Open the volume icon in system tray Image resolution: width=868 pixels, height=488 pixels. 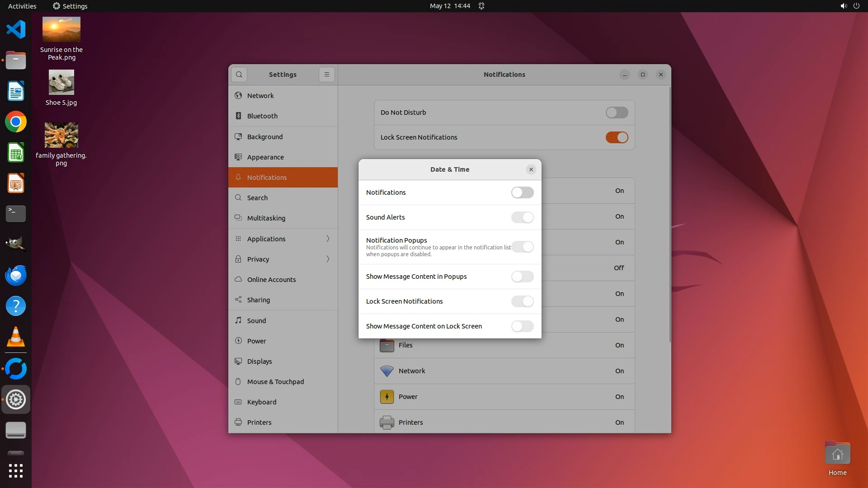click(x=843, y=6)
